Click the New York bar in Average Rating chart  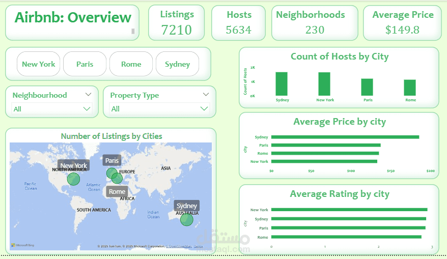click(349, 210)
